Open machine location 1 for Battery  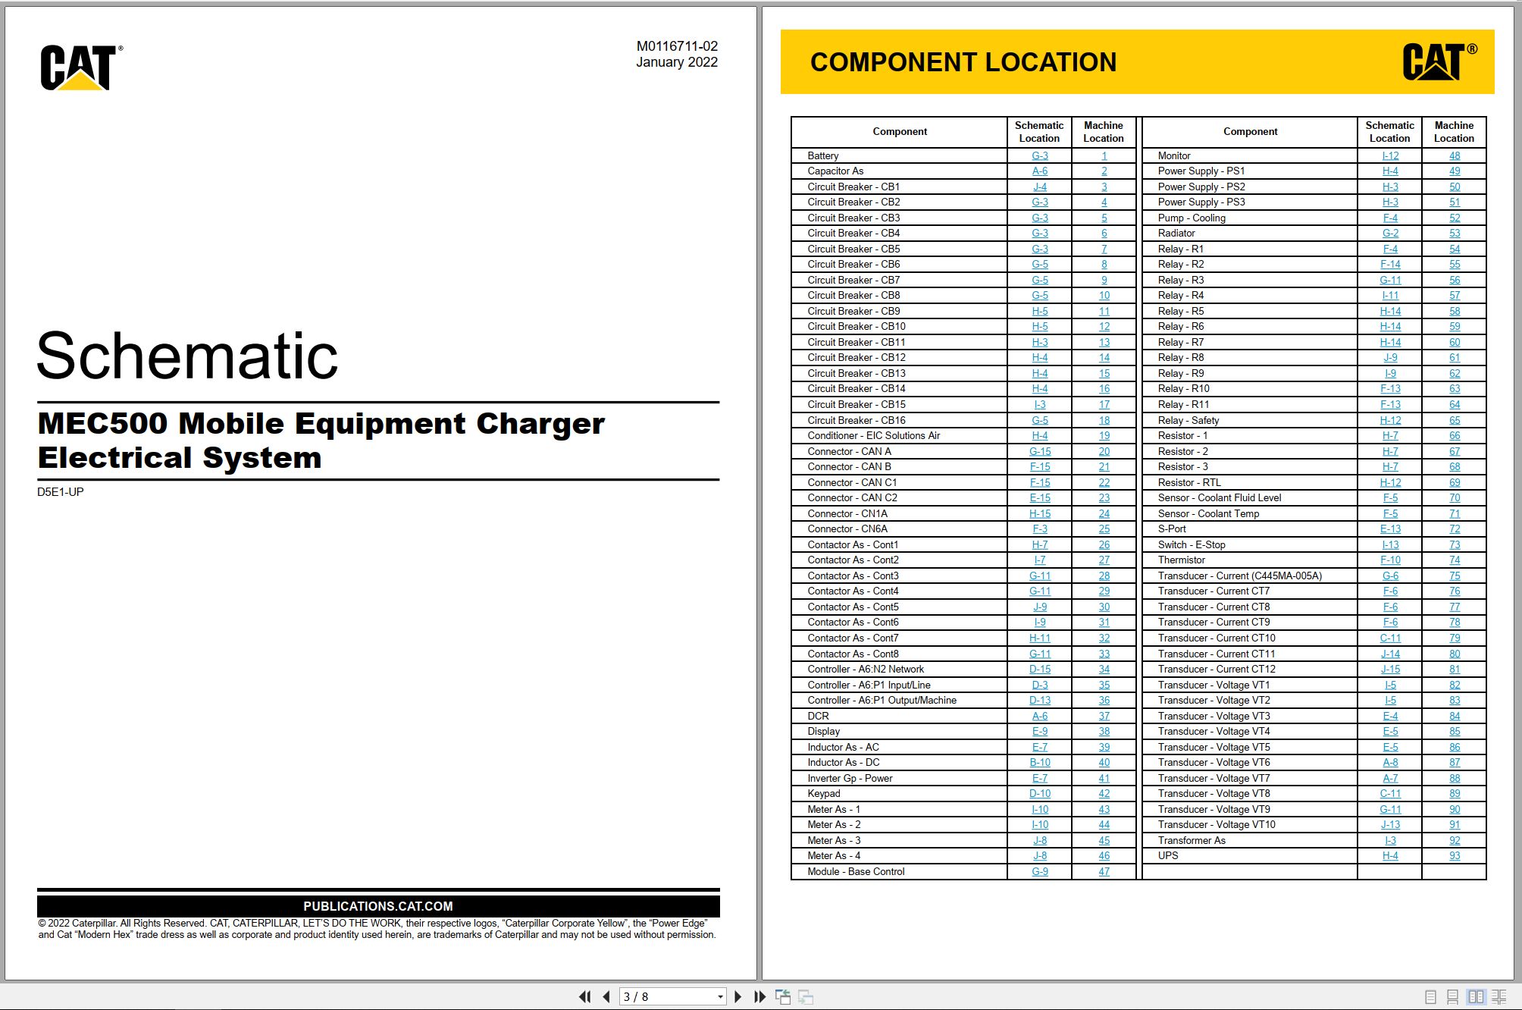pyautogui.click(x=1104, y=155)
